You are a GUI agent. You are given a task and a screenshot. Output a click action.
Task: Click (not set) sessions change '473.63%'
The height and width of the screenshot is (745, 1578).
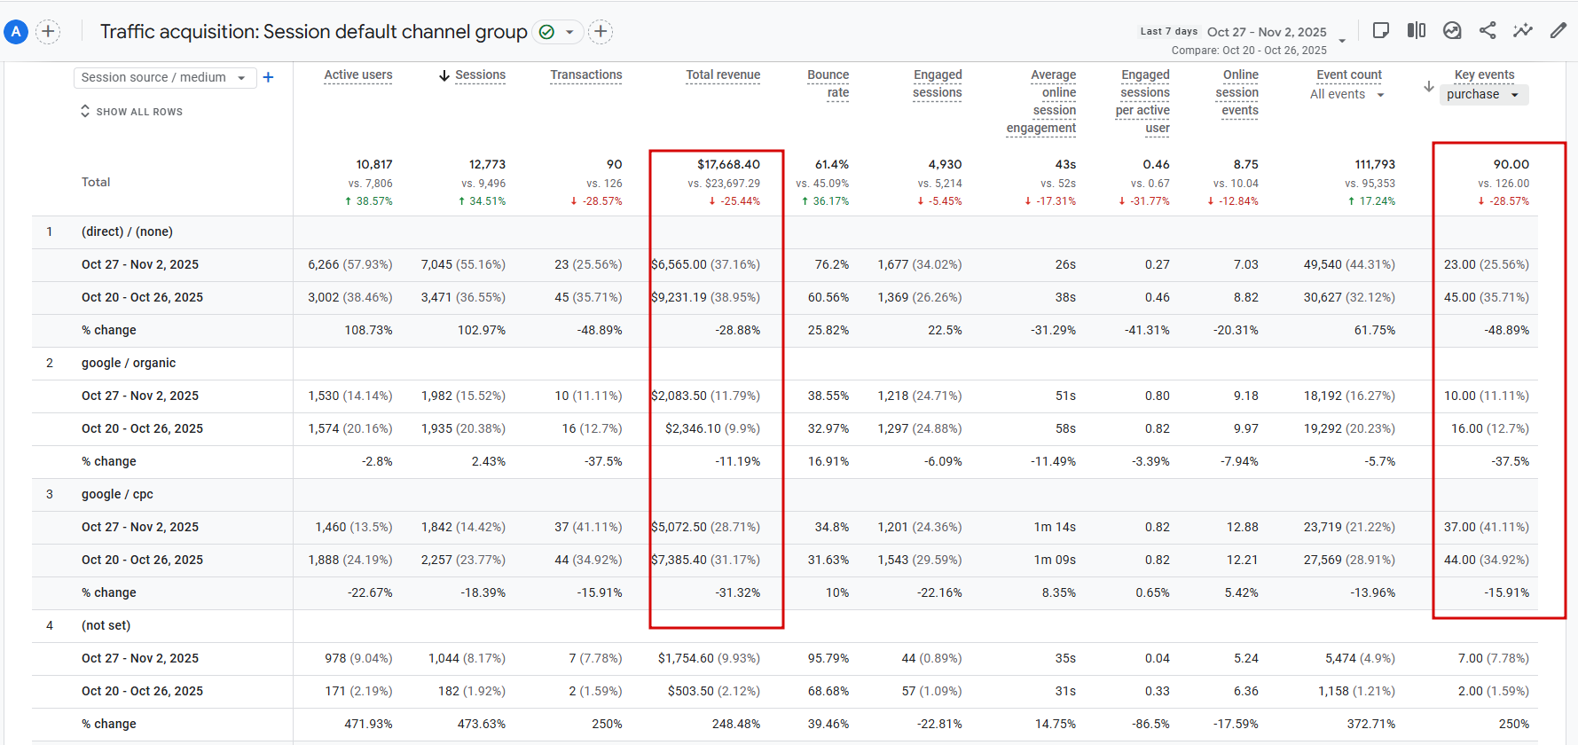pos(482,725)
